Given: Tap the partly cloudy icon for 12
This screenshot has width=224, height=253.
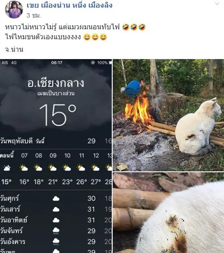Looking at the screenshot, I should pyautogui.click(x=96, y=168).
